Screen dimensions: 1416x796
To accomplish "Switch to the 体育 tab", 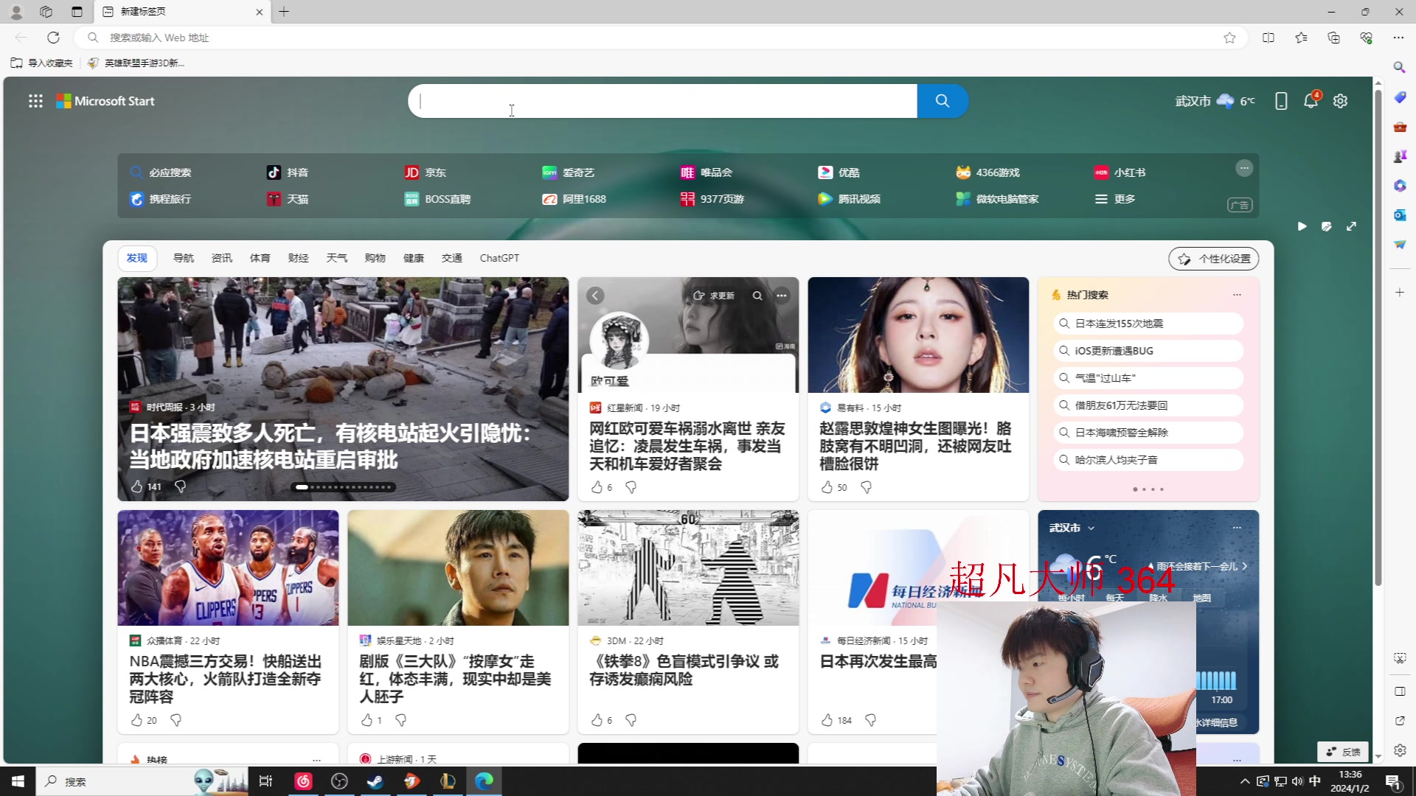I will (260, 258).
